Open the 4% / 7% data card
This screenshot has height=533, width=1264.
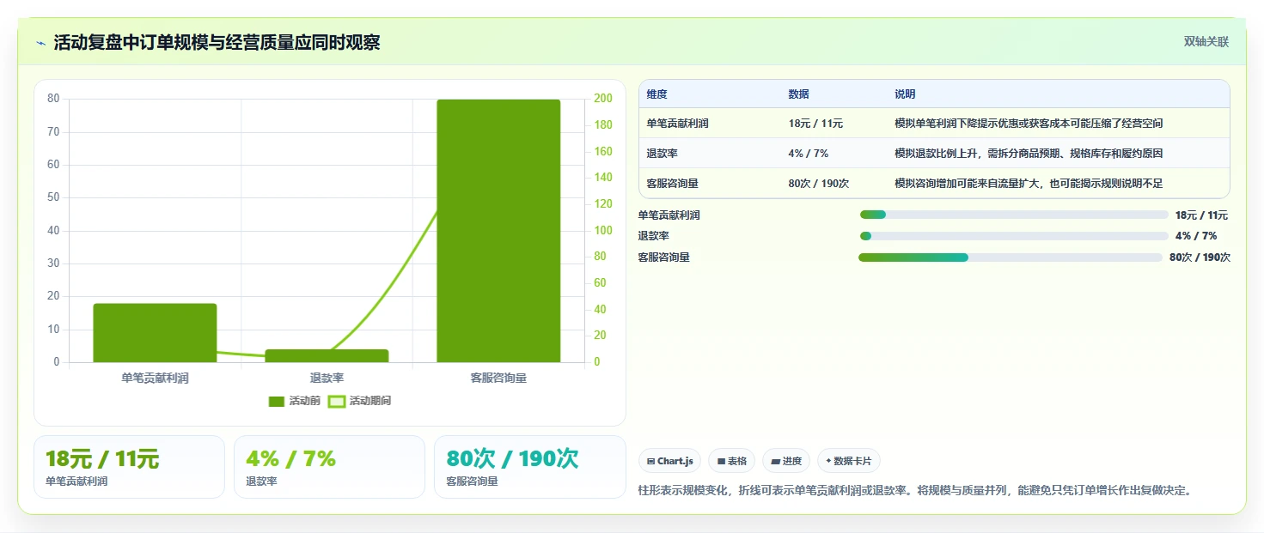tap(329, 467)
